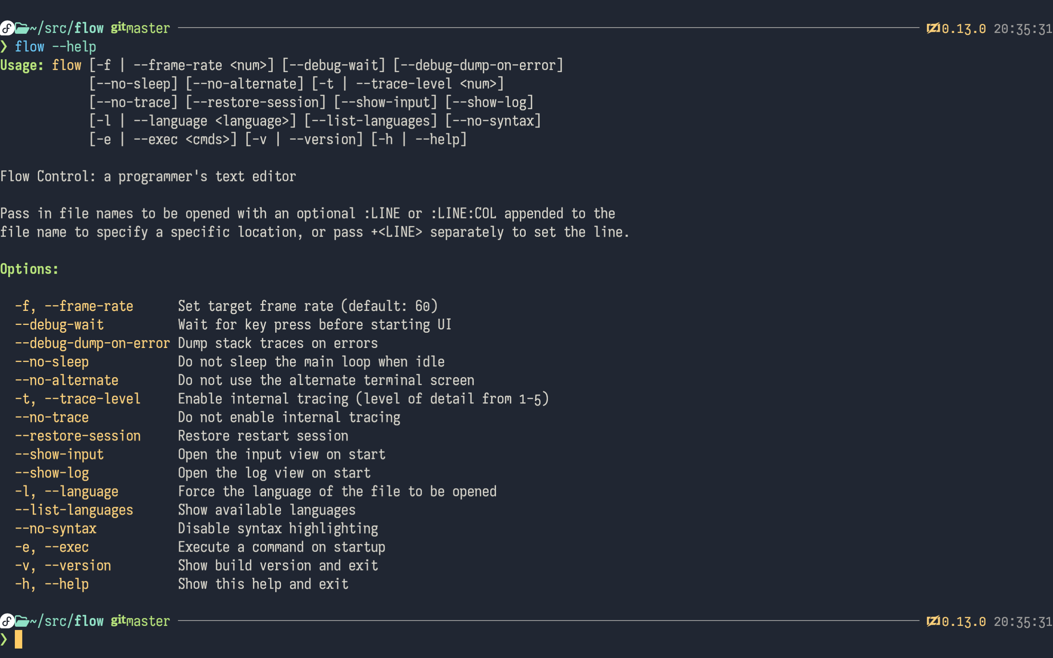Click the 20:35:31 timestamp on the first prompt
The width and height of the screenshot is (1053, 658).
pyautogui.click(x=1023, y=29)
